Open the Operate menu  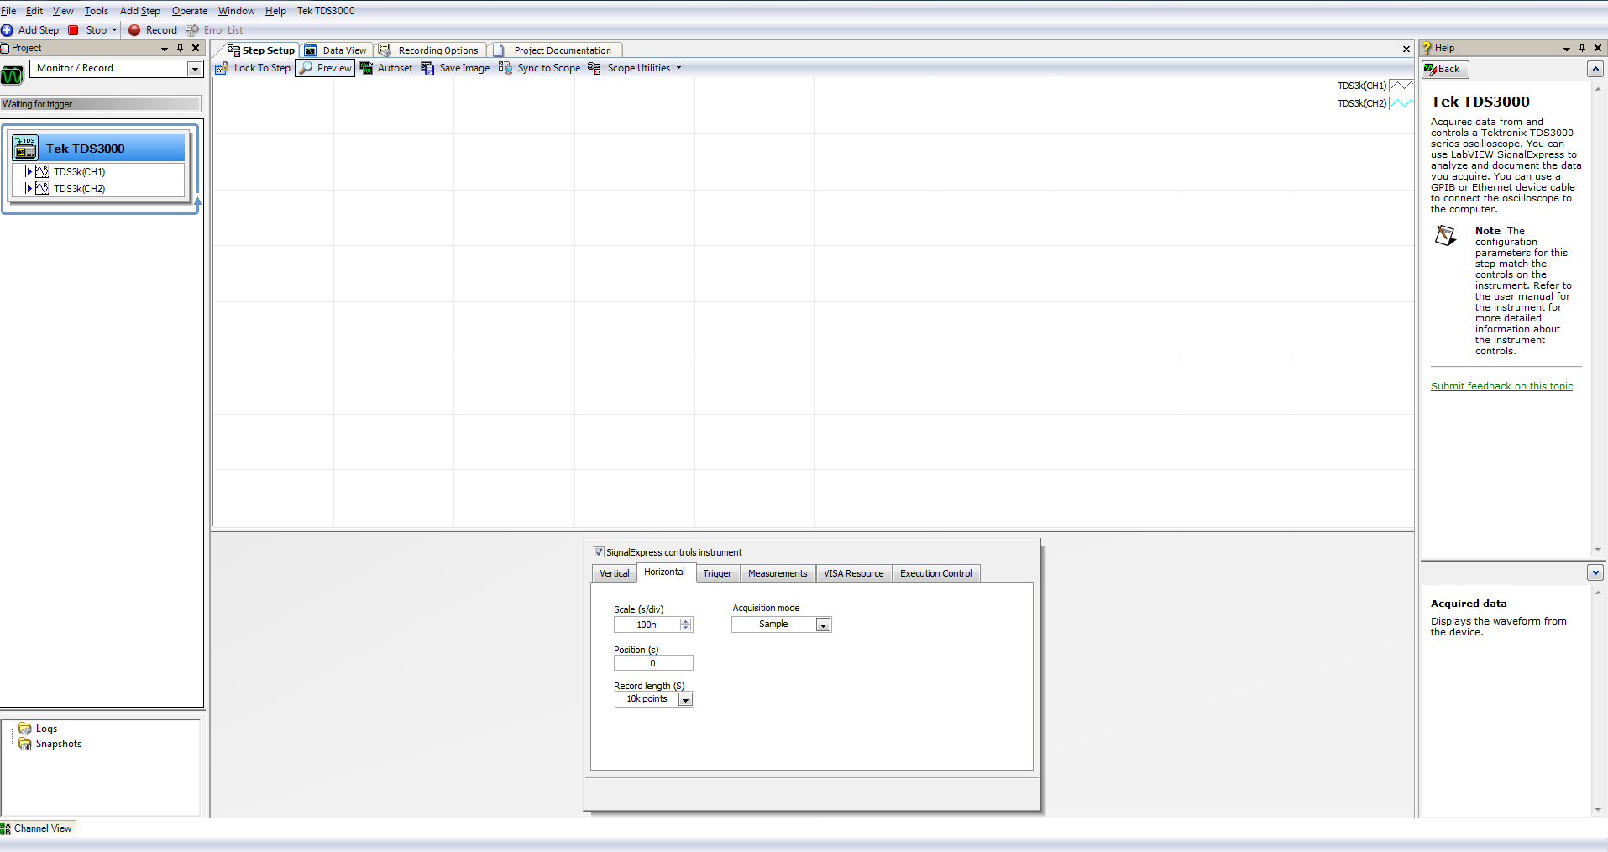190,11
